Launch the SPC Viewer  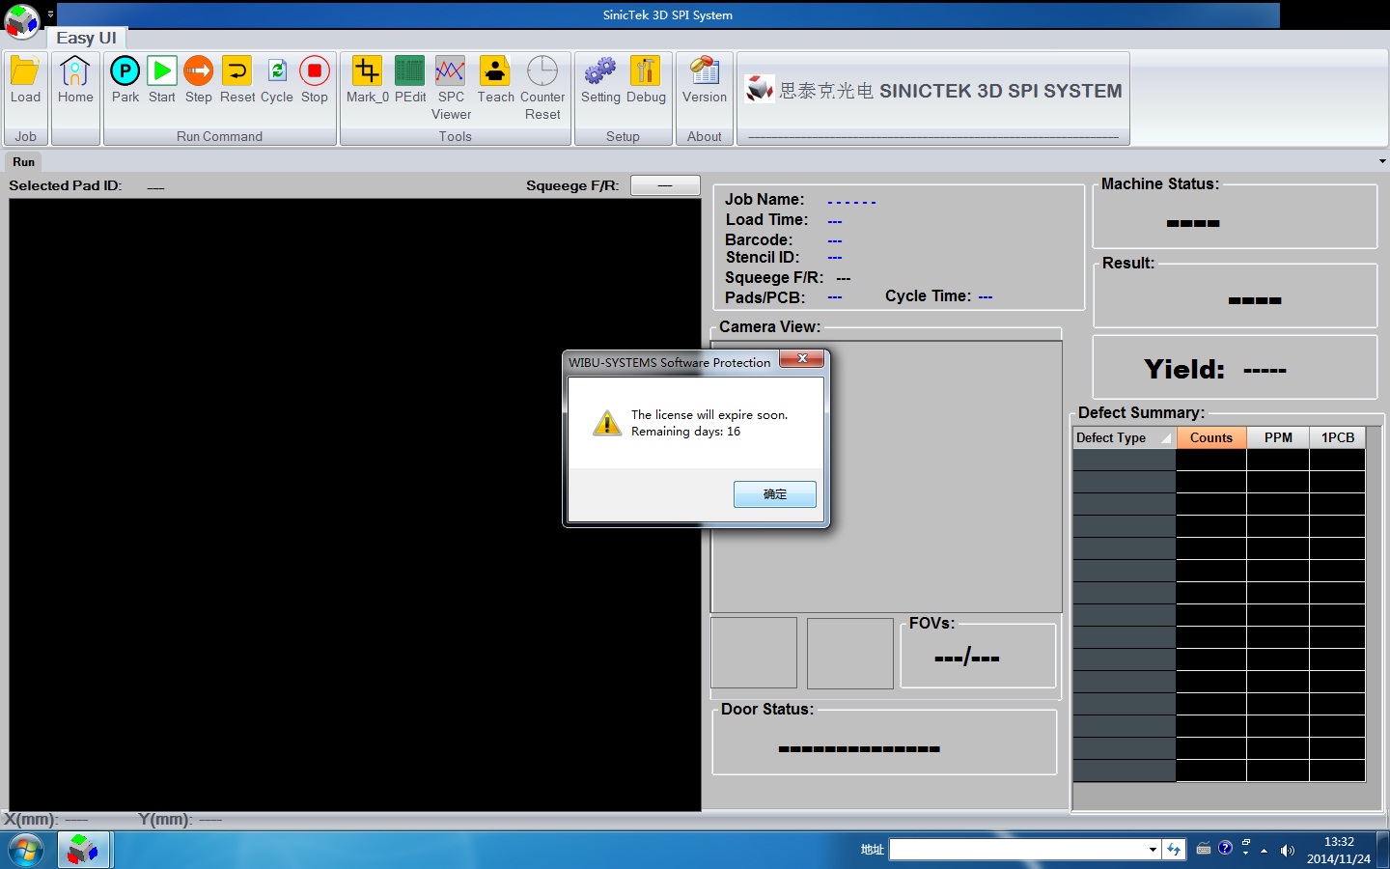451,72
